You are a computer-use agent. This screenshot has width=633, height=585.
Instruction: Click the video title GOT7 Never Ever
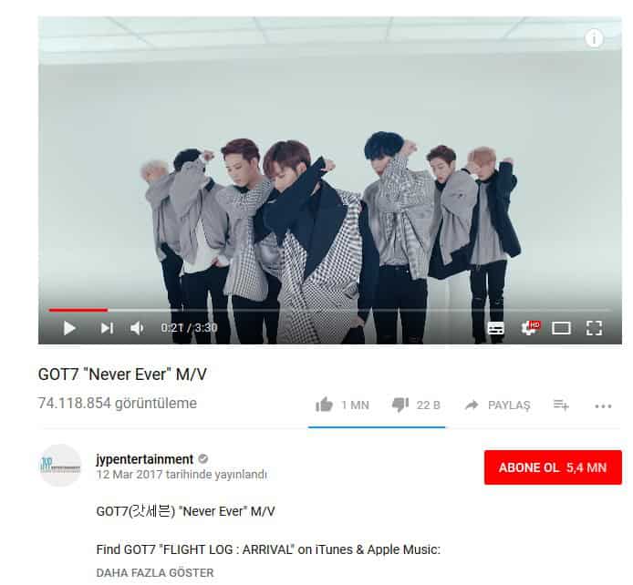(122, 375)
